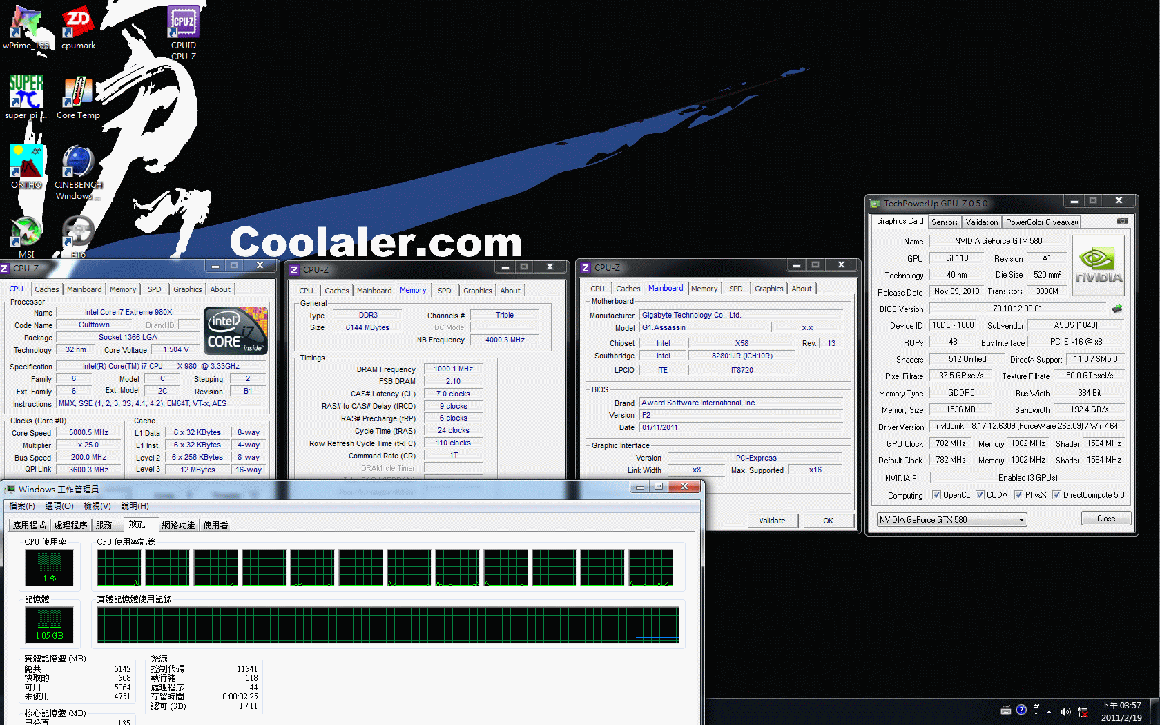Open the wPrime desktop shortcut

tap(26, 28)
